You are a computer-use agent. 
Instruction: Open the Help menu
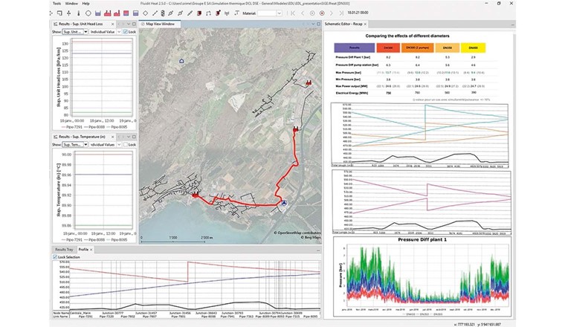coord(85,4)
